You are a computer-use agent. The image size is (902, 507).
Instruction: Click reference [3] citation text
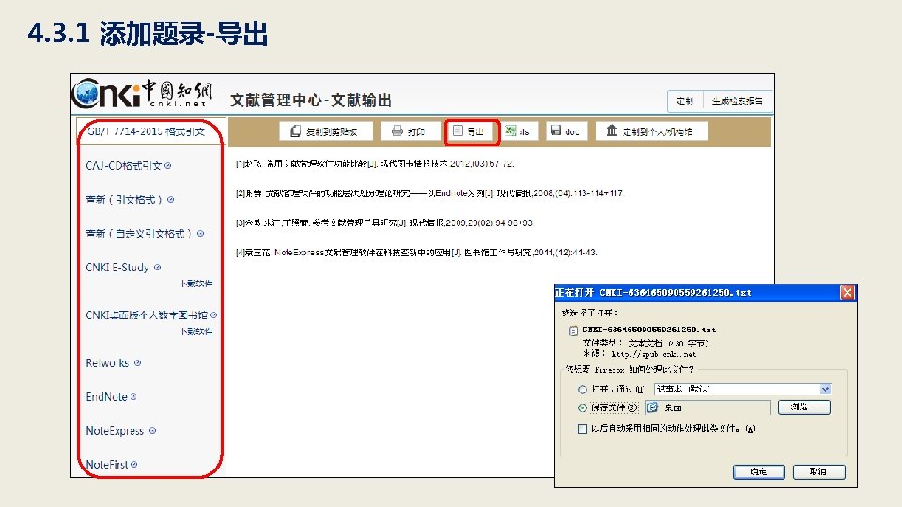pyautogui.click(x=384, y=223)
